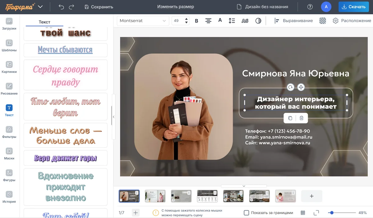373x218 pixels.
Task: Toggle bold text formatting
Action: coord(196,21)
